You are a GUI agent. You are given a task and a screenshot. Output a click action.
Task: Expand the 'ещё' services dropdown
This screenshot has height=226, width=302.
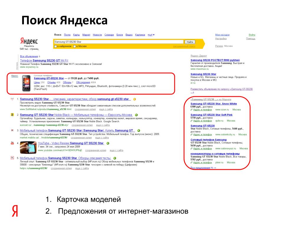[x=151, y=35]
